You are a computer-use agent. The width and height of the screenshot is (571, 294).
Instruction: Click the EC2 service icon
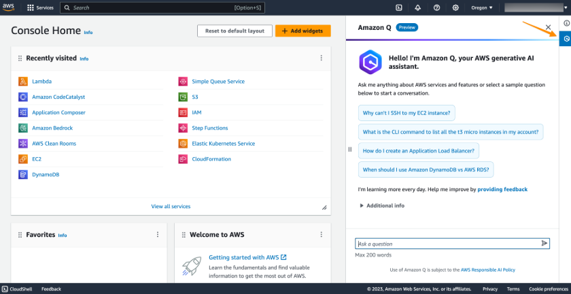pyautogui.click(x=23, y=159)
